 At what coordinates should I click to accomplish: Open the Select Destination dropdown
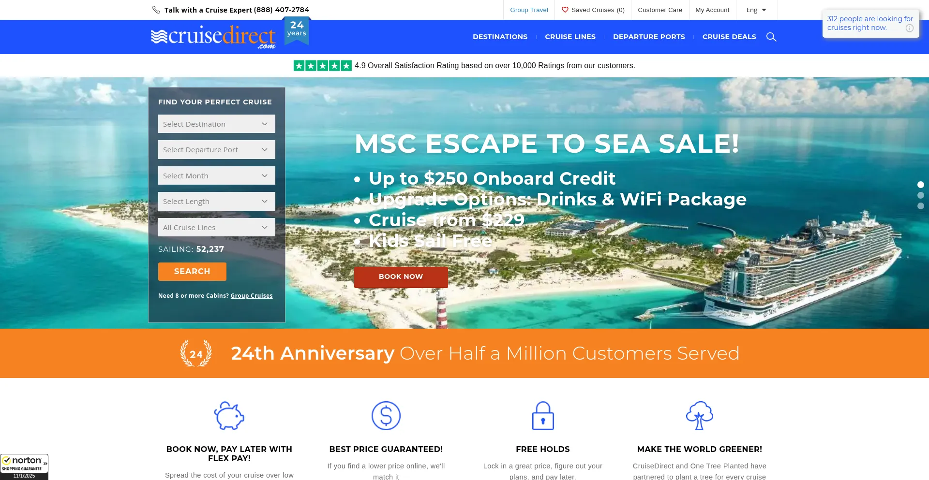217,124
